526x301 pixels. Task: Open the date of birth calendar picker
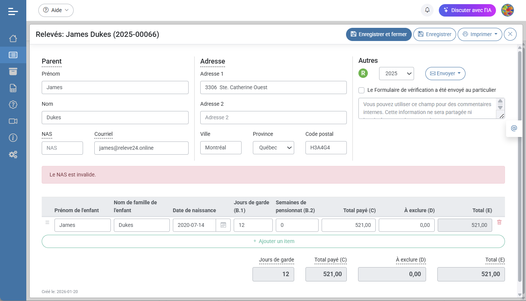coord(223,225)
